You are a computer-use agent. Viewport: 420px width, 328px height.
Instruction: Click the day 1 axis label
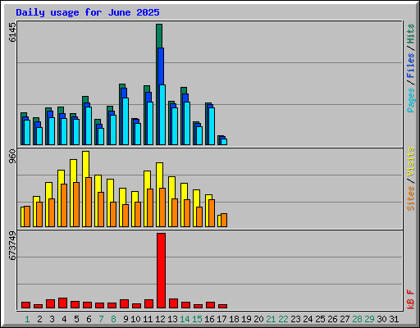[x=27, y=319]
